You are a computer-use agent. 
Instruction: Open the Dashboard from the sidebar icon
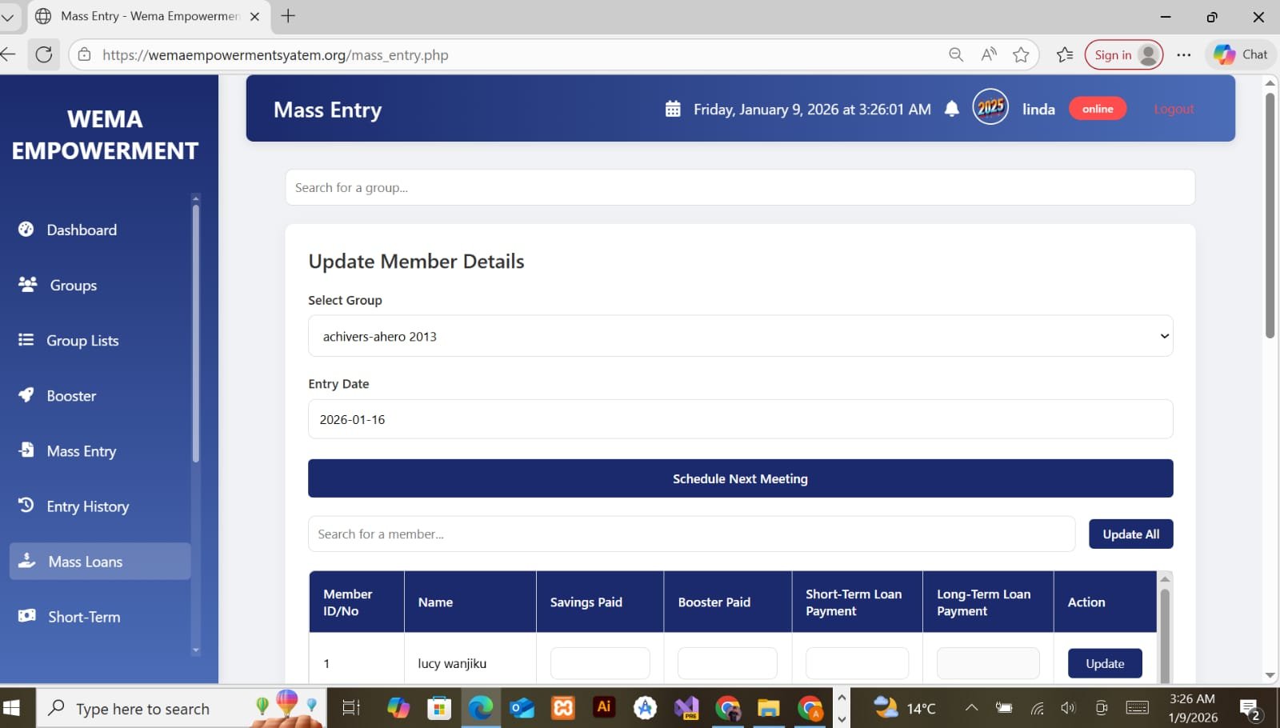[x=26, y=230]
